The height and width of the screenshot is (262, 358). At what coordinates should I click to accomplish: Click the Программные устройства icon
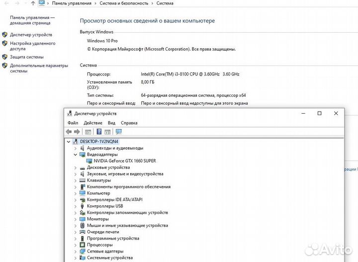click(83, 238)
